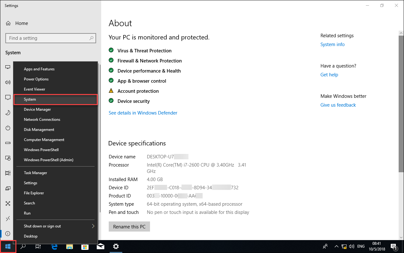Open taskbar Search magnifier icon
This screenshot has width=404, height=253.
tap(23, 246)
